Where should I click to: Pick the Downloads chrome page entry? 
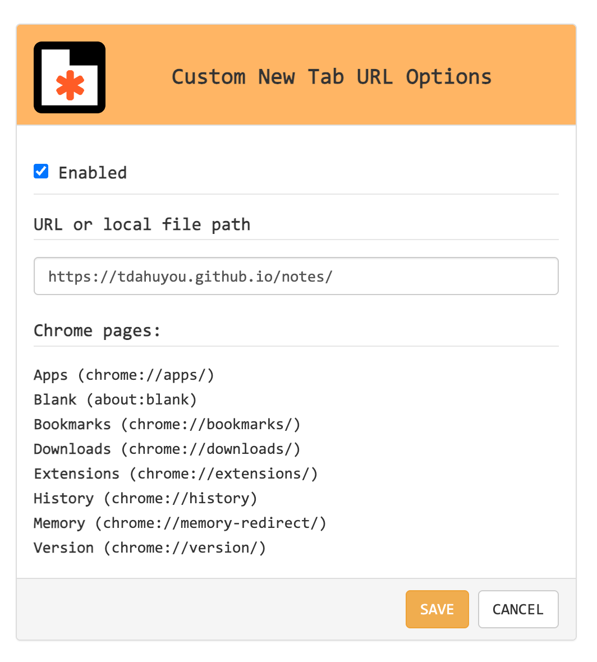click(x=167, y=449)
